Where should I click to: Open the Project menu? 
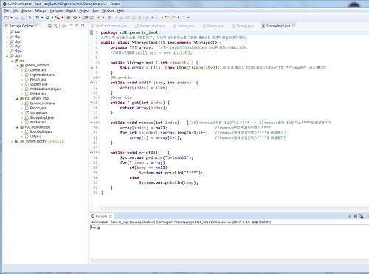click(x=84, y=10)
